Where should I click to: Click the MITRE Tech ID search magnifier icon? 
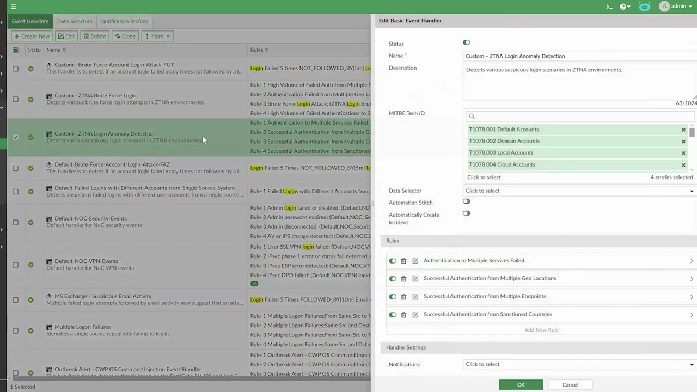click(x=472, y=117)
